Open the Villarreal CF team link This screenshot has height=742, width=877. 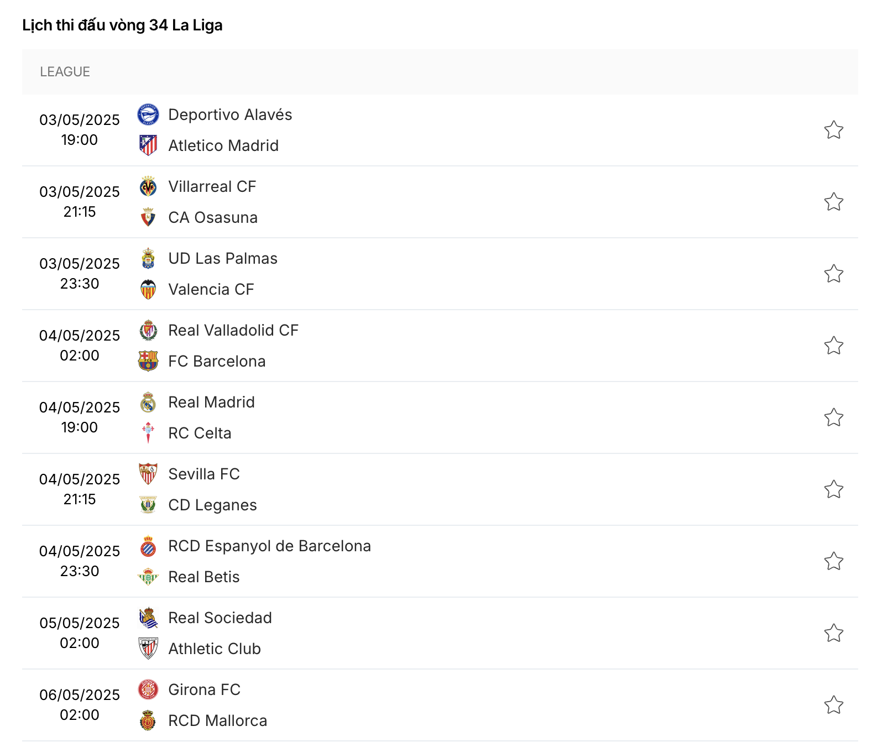212,186
